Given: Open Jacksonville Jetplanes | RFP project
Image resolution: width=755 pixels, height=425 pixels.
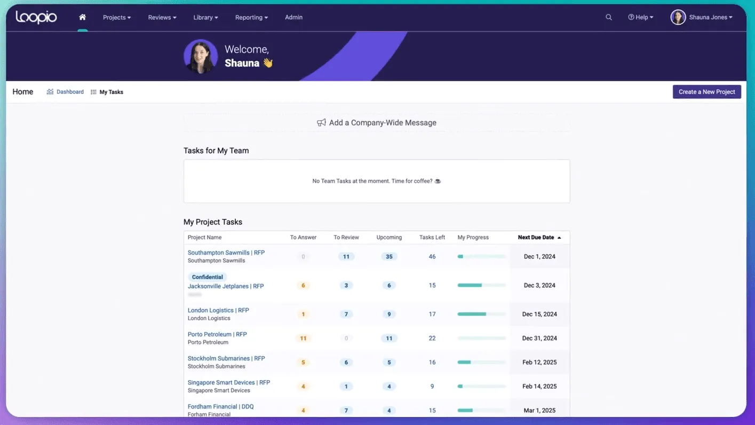Looking at the screenshot, I should coord(226,286).
